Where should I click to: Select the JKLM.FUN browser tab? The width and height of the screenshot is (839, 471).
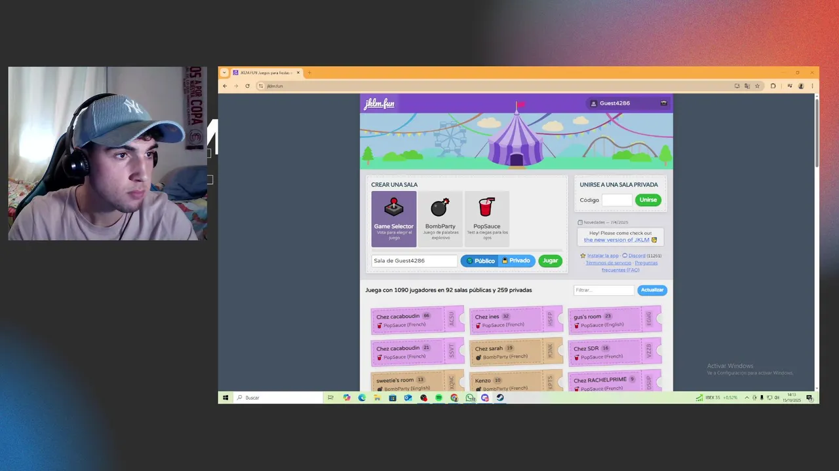tap(266, 73)
